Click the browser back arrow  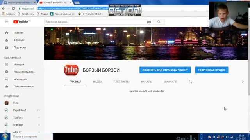pyautogui.click(x=4, y=9)
